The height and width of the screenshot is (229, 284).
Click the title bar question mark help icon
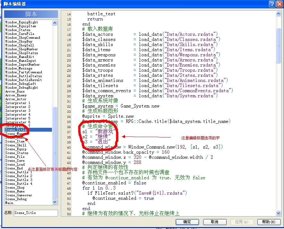272,4
